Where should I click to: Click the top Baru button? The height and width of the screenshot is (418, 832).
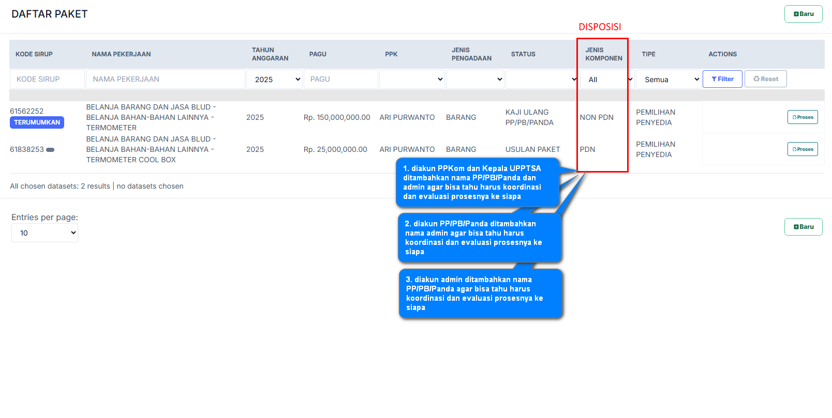[x=803, y=14]
